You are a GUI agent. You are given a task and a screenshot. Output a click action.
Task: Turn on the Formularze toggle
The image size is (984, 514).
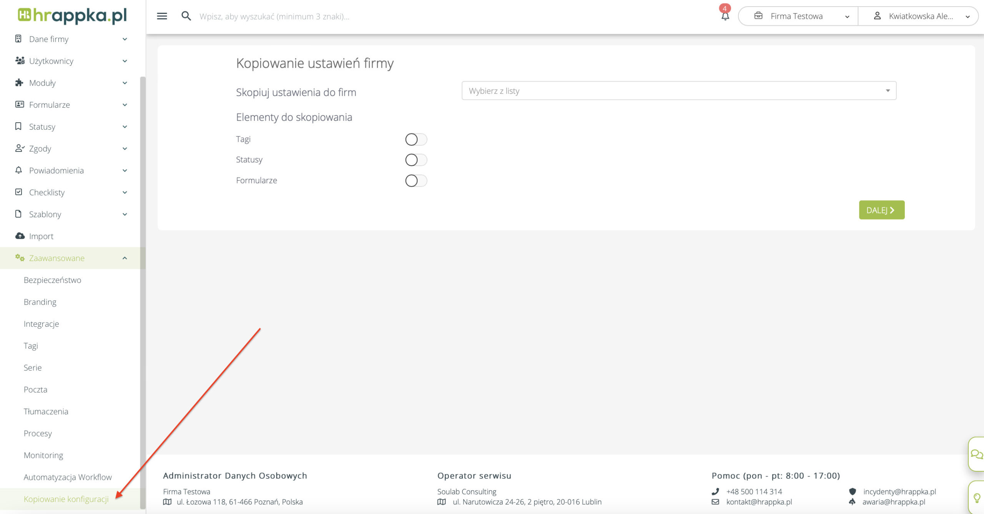pyautogui.click(x=416, y=181)
